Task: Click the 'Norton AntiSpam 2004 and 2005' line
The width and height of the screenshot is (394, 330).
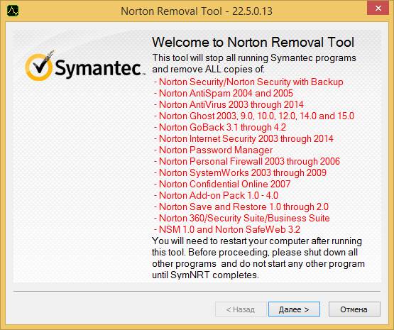Action: tap(224, 93)
